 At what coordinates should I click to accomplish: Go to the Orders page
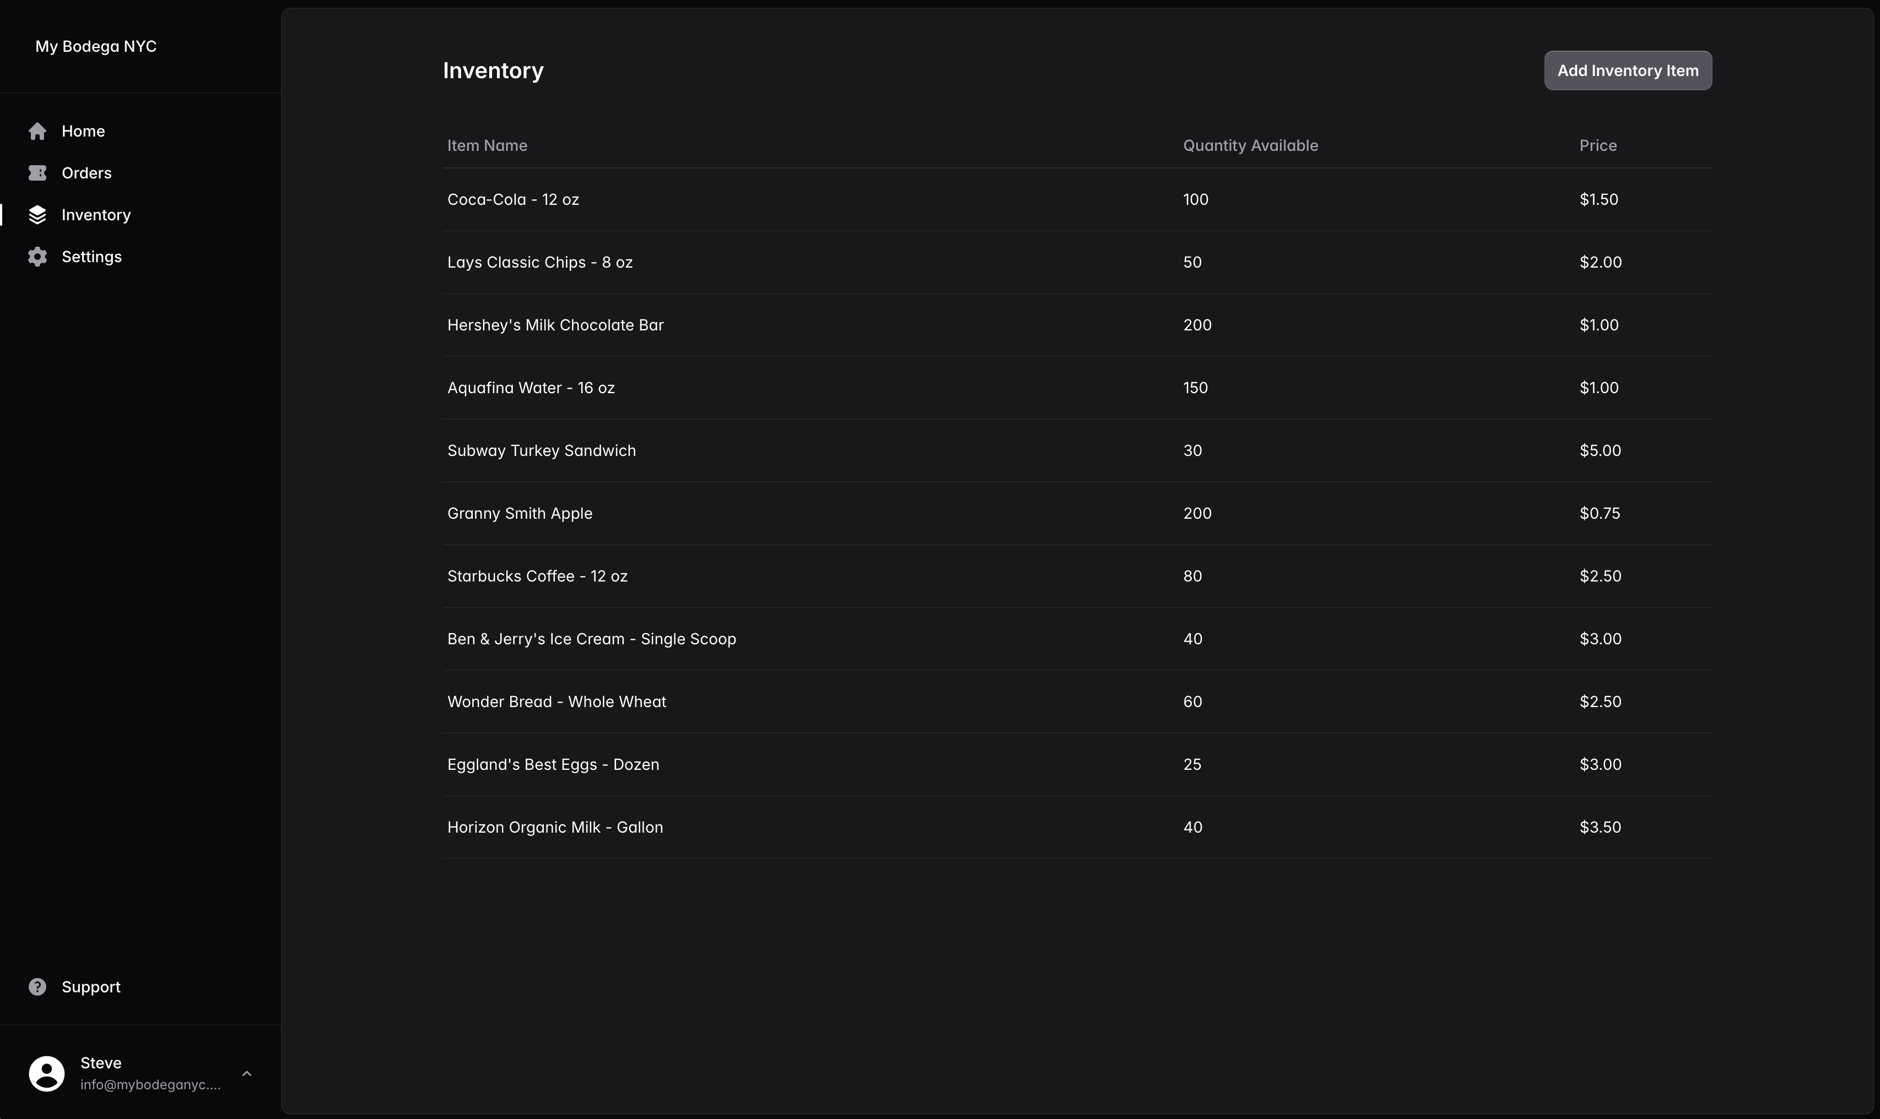tap(87, 173)
